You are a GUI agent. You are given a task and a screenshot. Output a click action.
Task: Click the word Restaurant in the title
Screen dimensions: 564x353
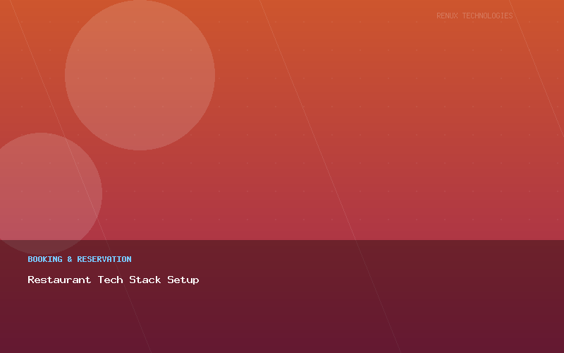[x=59, y=280]
